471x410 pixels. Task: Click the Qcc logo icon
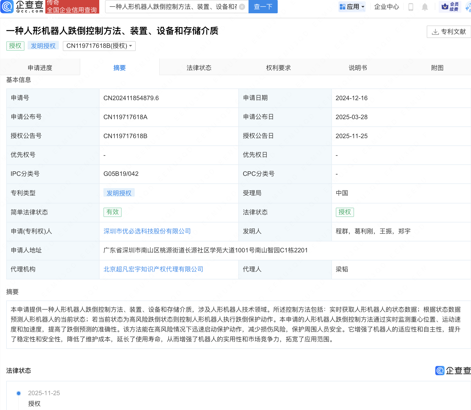click(7, 7)
